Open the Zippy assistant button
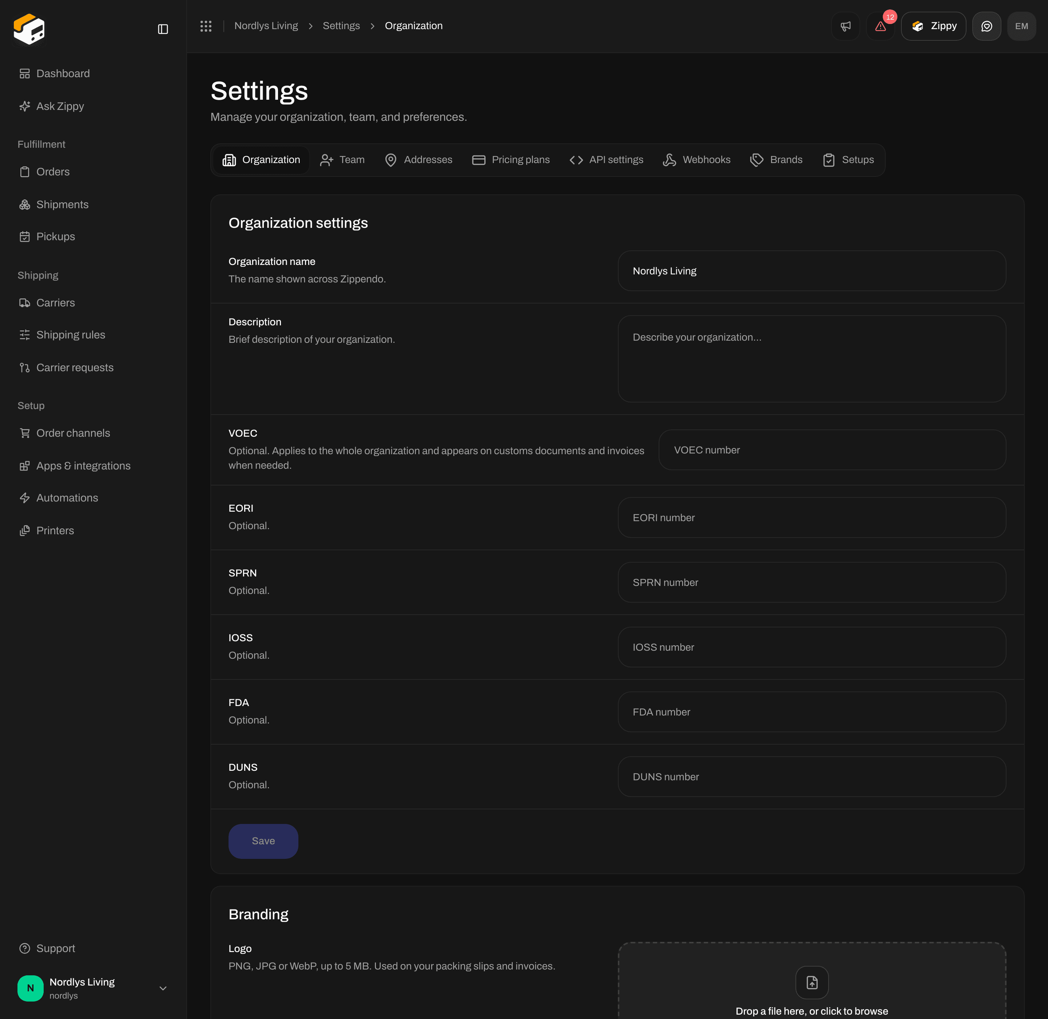 [x=933, y=26]
